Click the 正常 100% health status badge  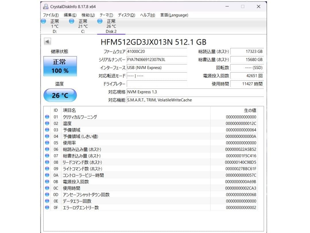point(60,66)
